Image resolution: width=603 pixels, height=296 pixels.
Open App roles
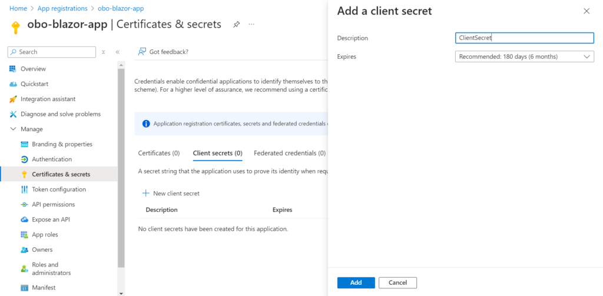click(45, 234)
